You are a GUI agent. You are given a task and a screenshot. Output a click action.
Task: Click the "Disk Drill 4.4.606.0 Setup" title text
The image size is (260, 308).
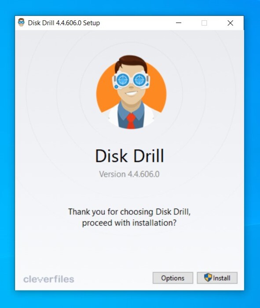pyautogui.click(x=64, y=23)
